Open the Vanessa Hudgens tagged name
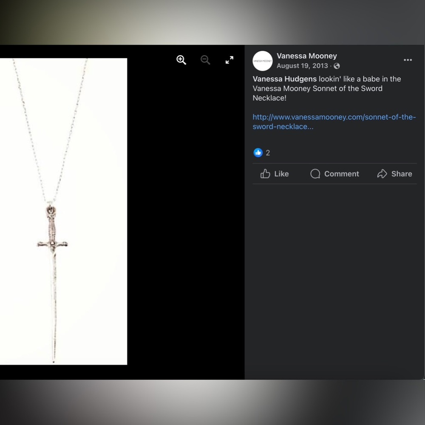425x425 pixels. pos(284,79)
